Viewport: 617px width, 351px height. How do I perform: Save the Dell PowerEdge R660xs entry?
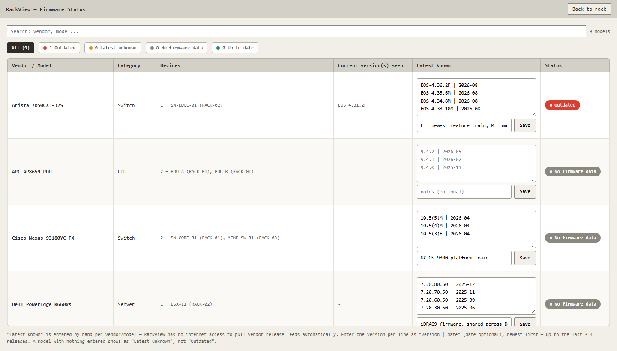[x=525, y=322]
